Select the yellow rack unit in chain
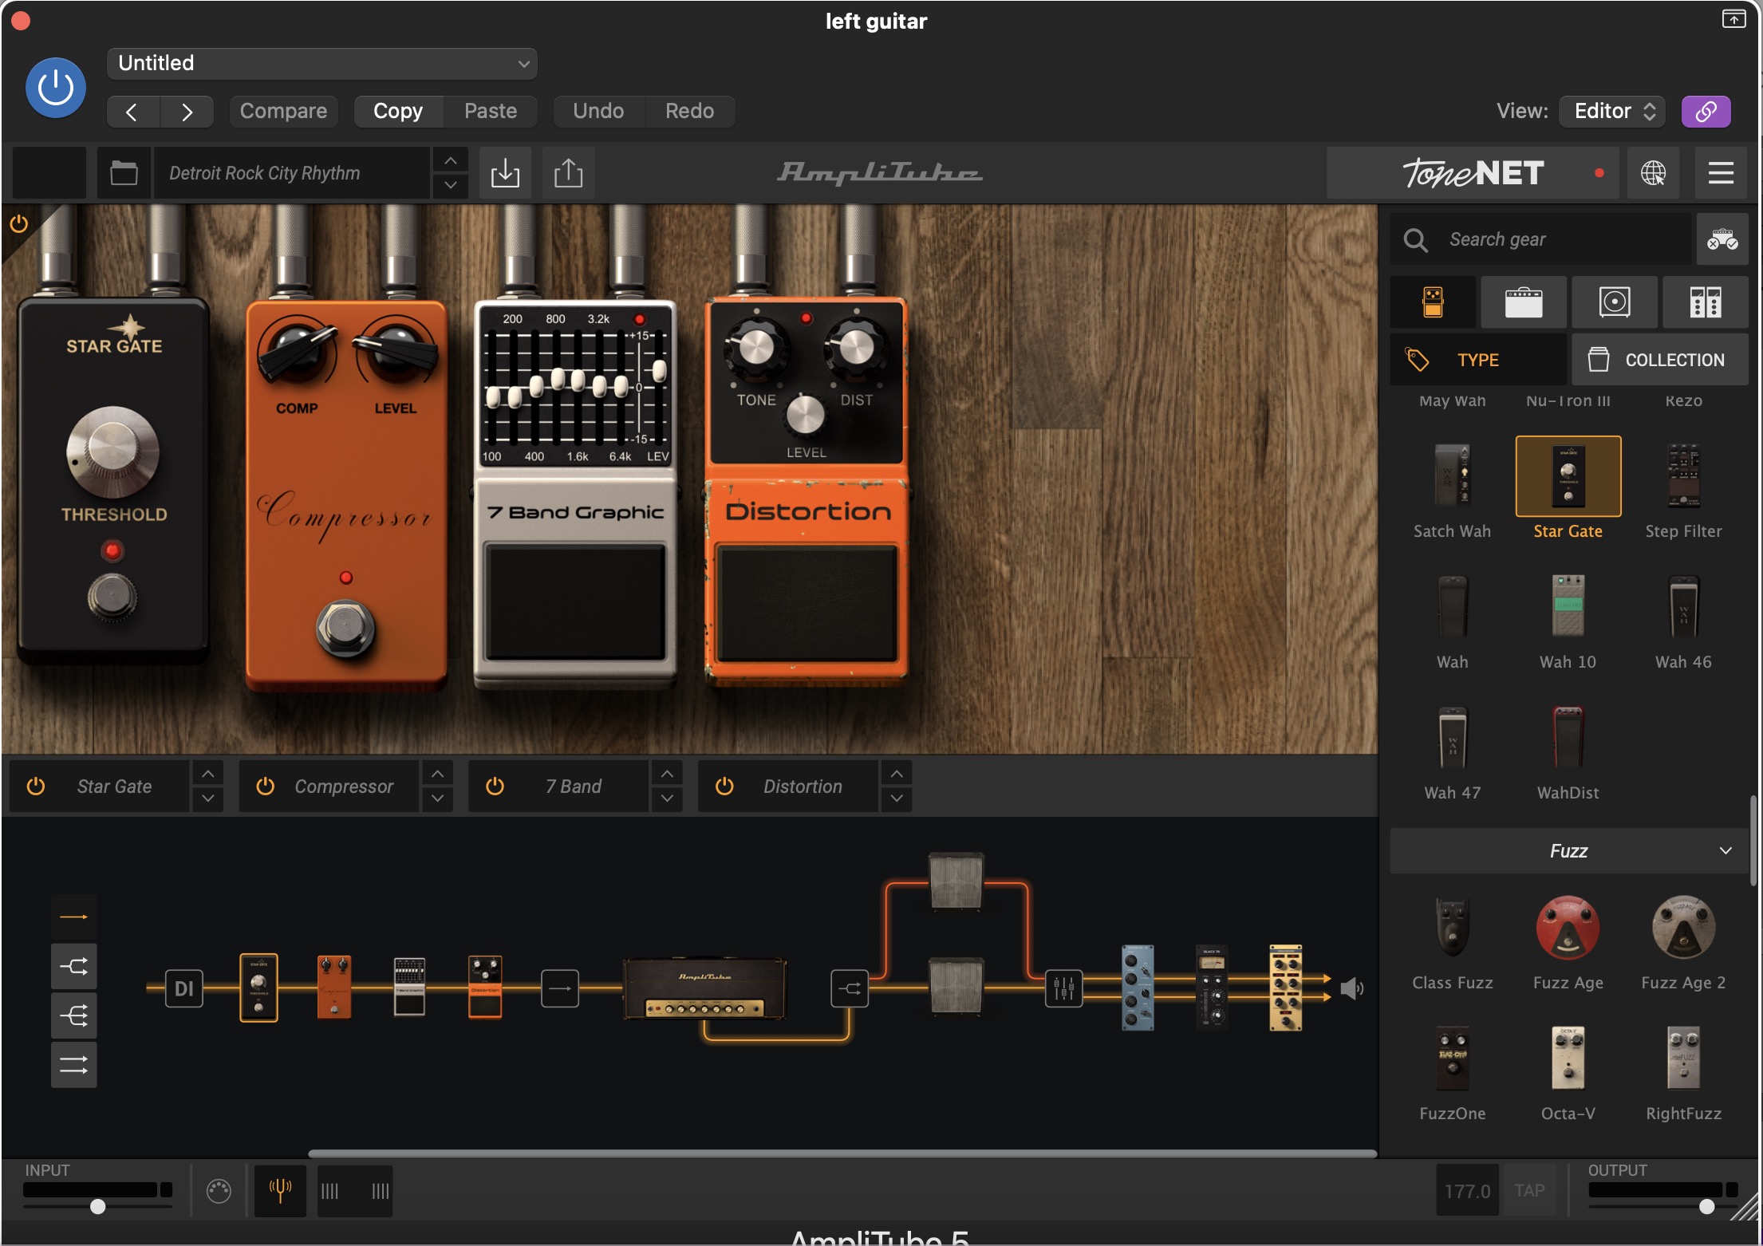1763x1246 pixels. (x=1285, y=988)
